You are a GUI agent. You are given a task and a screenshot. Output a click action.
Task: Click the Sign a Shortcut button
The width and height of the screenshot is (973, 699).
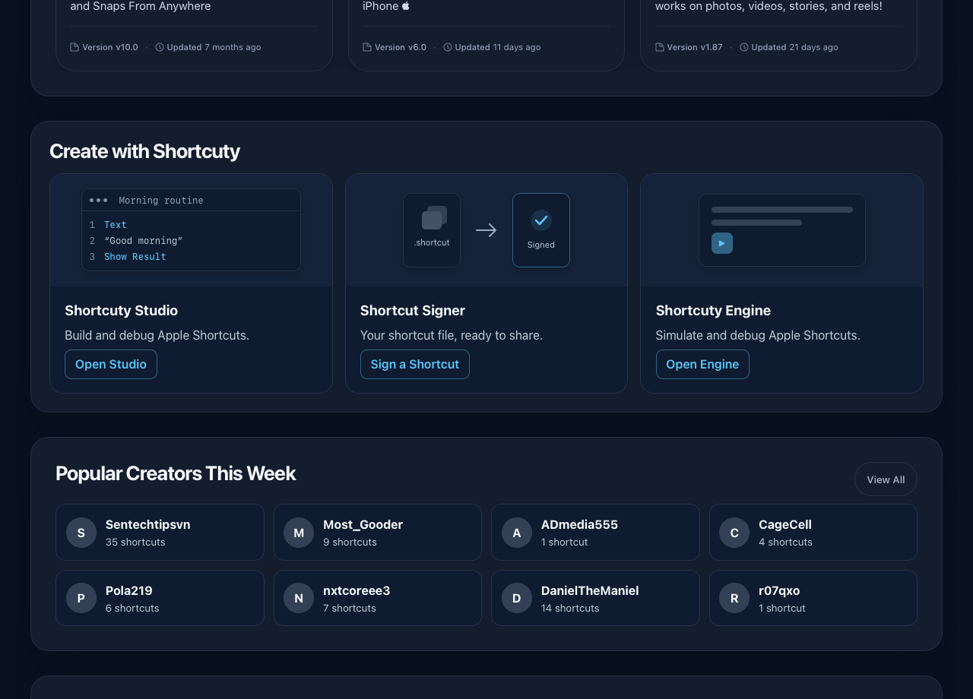coord(415,364)
